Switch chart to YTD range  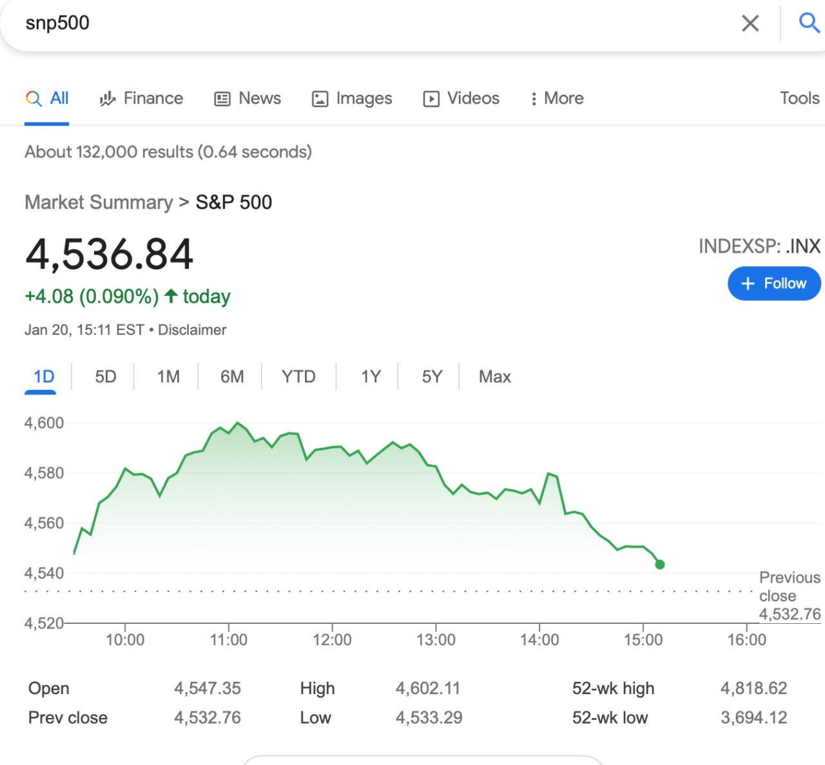point(298,376)
